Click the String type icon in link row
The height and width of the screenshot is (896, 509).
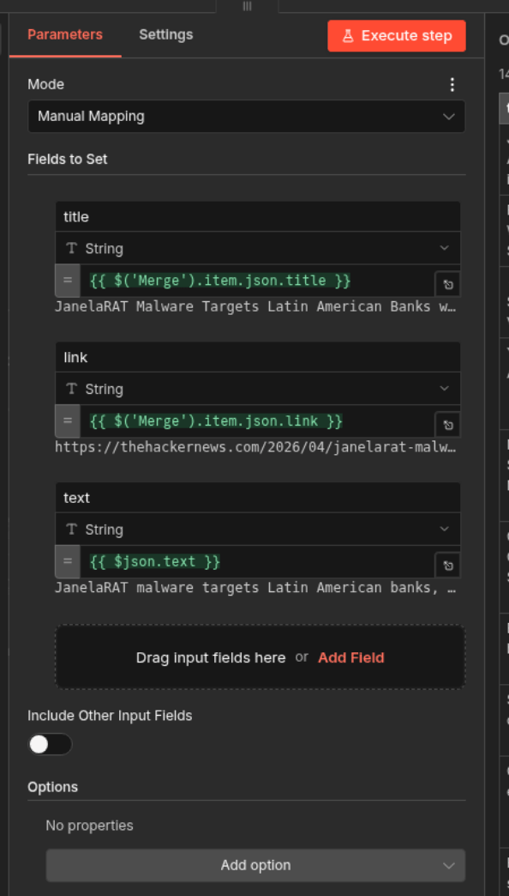[71, 389]
